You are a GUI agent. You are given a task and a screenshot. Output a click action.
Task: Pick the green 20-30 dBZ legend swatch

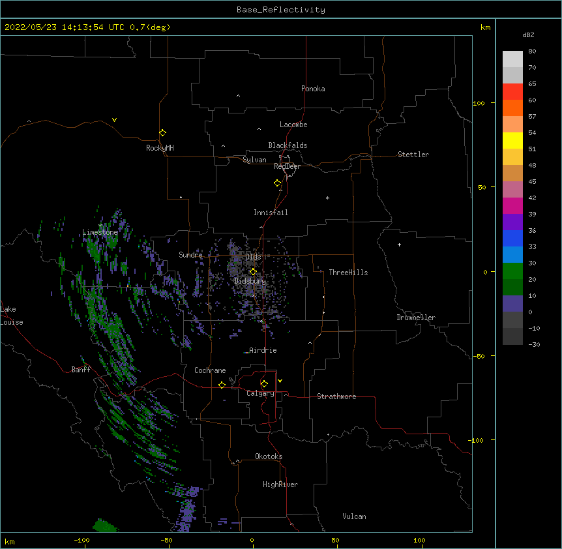pyautogui.click(x=512, y=271)
